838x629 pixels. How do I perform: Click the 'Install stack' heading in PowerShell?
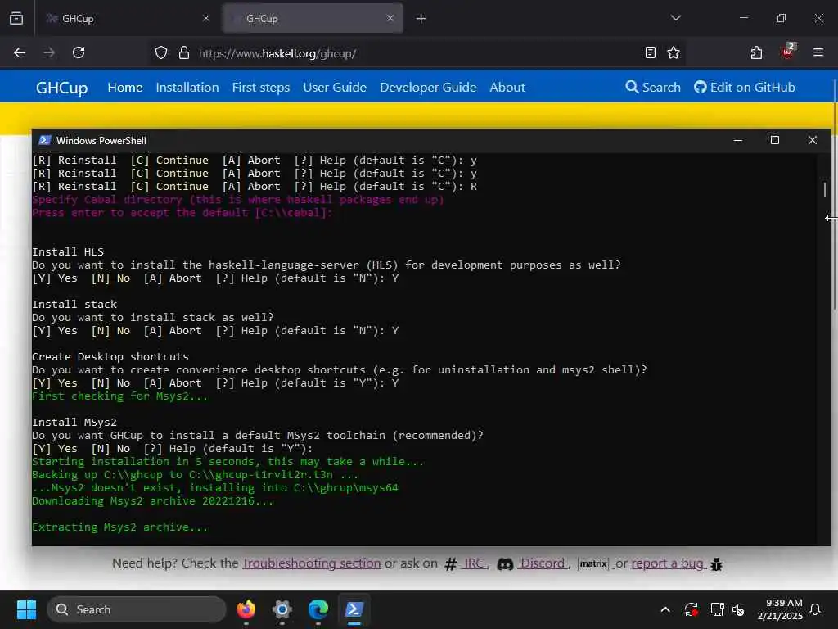pyautogui.click(x=74, y=305)
